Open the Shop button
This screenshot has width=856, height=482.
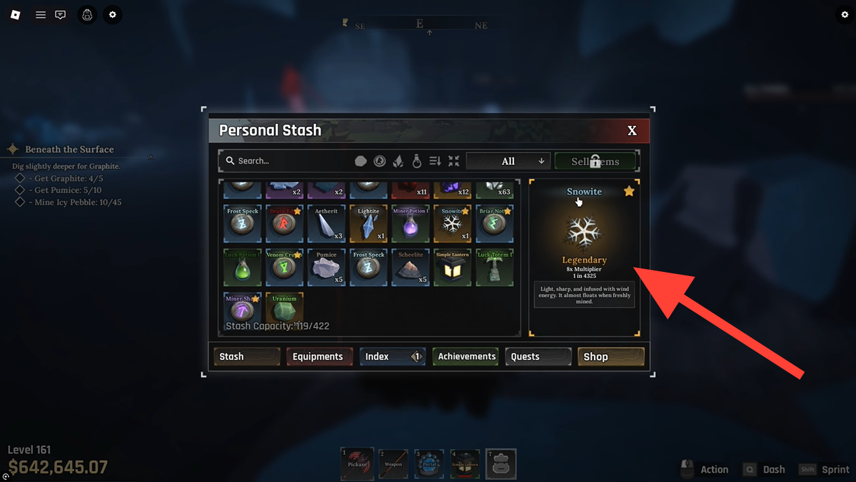pyautogui.click(x=611, y=356)
